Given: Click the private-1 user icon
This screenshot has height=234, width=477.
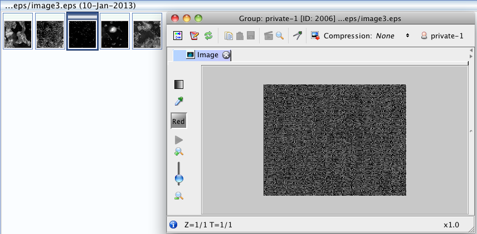Looking at the screenshot, I should (424, 36).
